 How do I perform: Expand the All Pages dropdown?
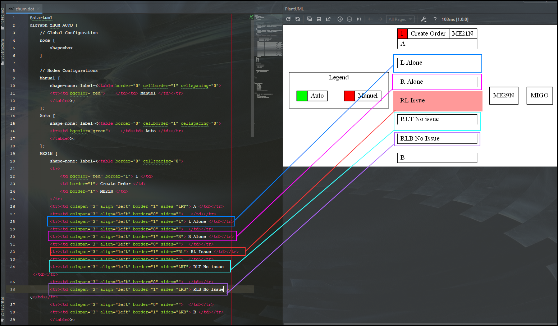click(400, 19)
